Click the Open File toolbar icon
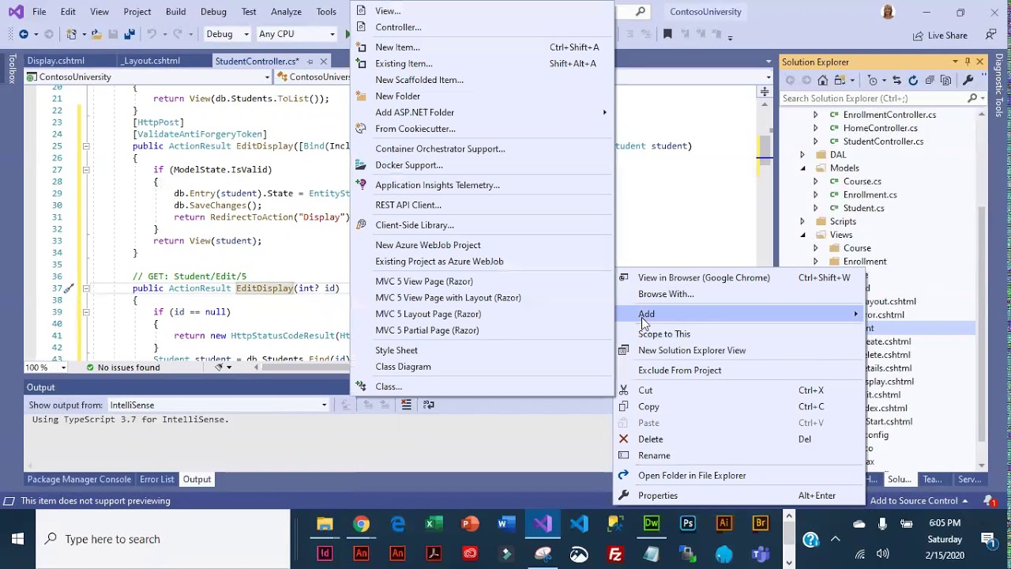1011x569 pixels. pos(96,34)
